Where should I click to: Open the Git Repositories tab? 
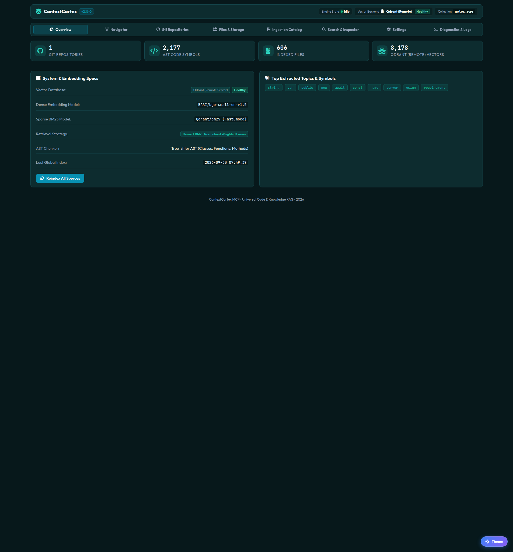172,30
